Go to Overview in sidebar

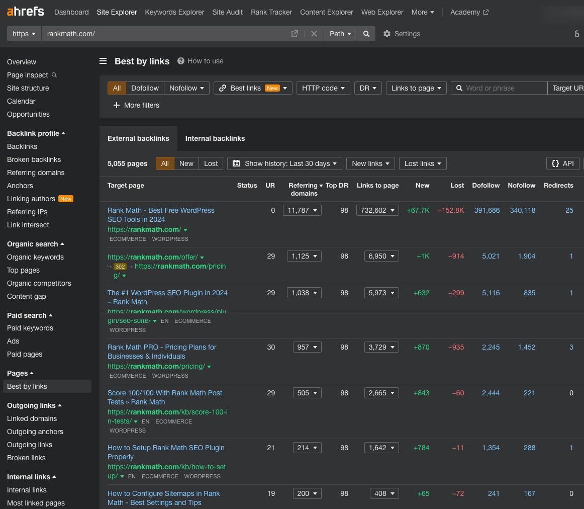click(22, 62)
